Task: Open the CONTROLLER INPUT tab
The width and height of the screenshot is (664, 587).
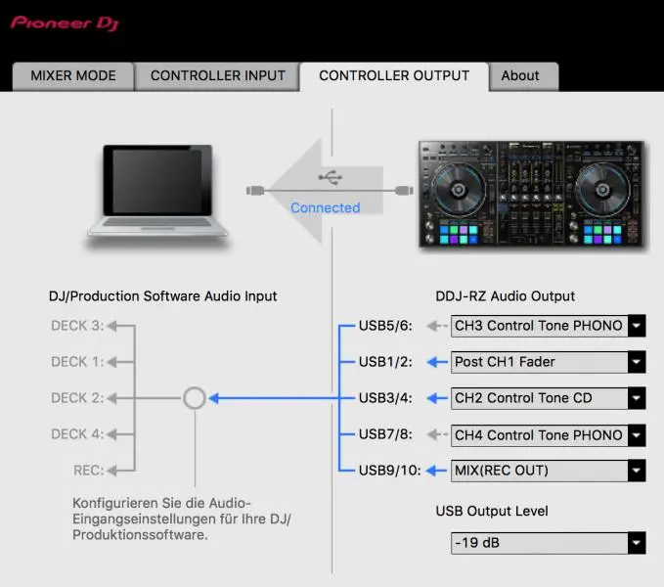Action: [x=217, y=75]
